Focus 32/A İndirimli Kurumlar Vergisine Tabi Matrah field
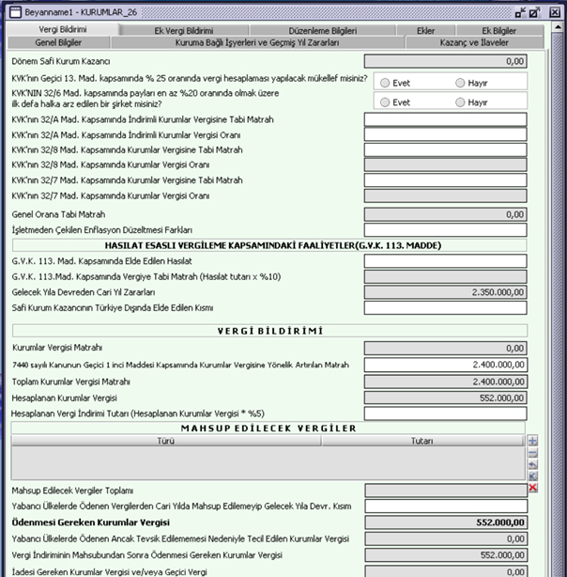Screen dimensions: 567x577 [x=445, y=119]
